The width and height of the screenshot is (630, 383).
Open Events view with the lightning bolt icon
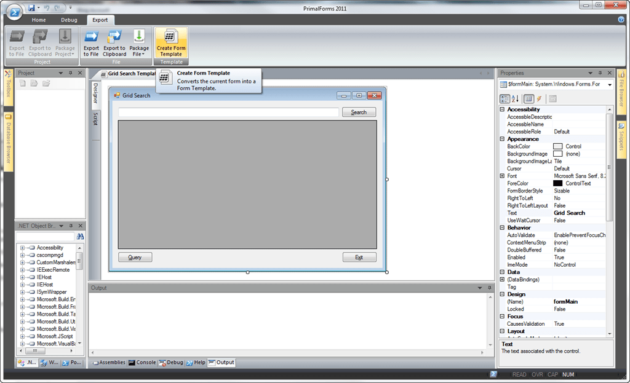click(x=540, y=98)
